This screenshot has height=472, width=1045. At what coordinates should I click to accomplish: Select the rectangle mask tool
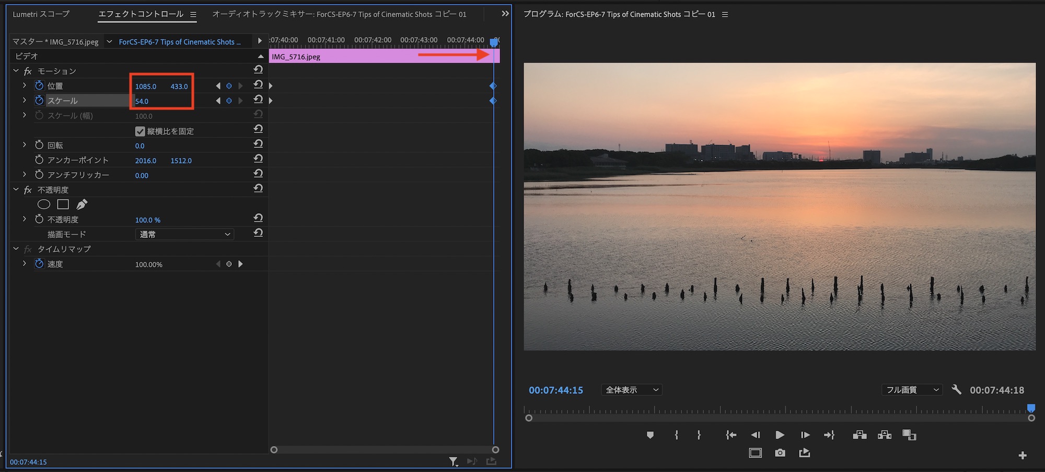(x=63, y=204)
